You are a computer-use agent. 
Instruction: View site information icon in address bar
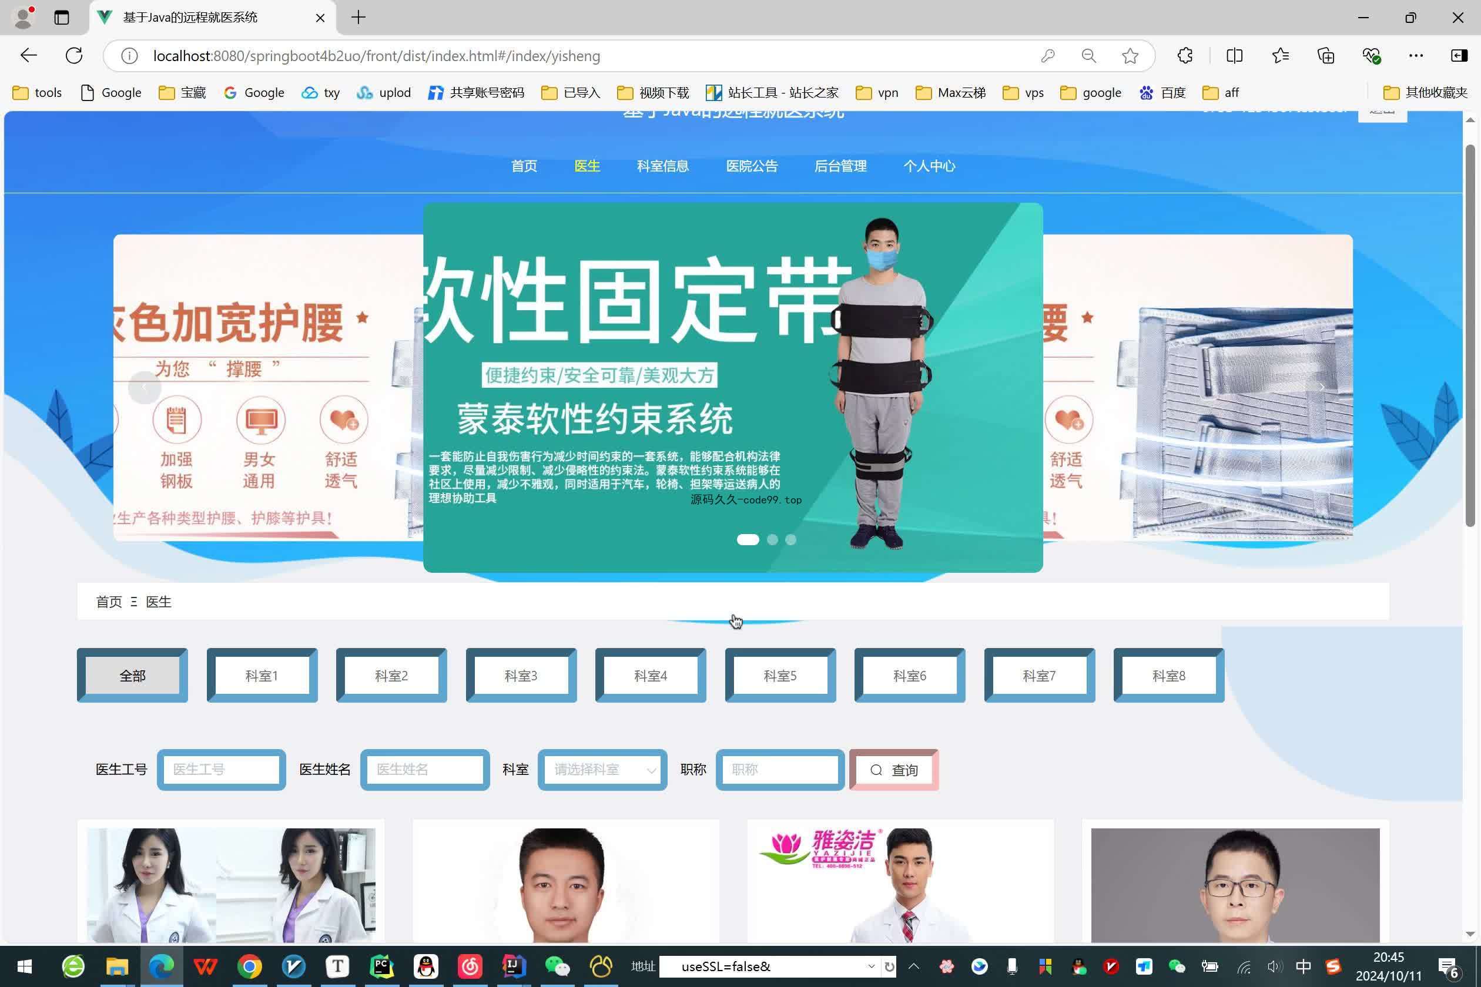(129, 56)
